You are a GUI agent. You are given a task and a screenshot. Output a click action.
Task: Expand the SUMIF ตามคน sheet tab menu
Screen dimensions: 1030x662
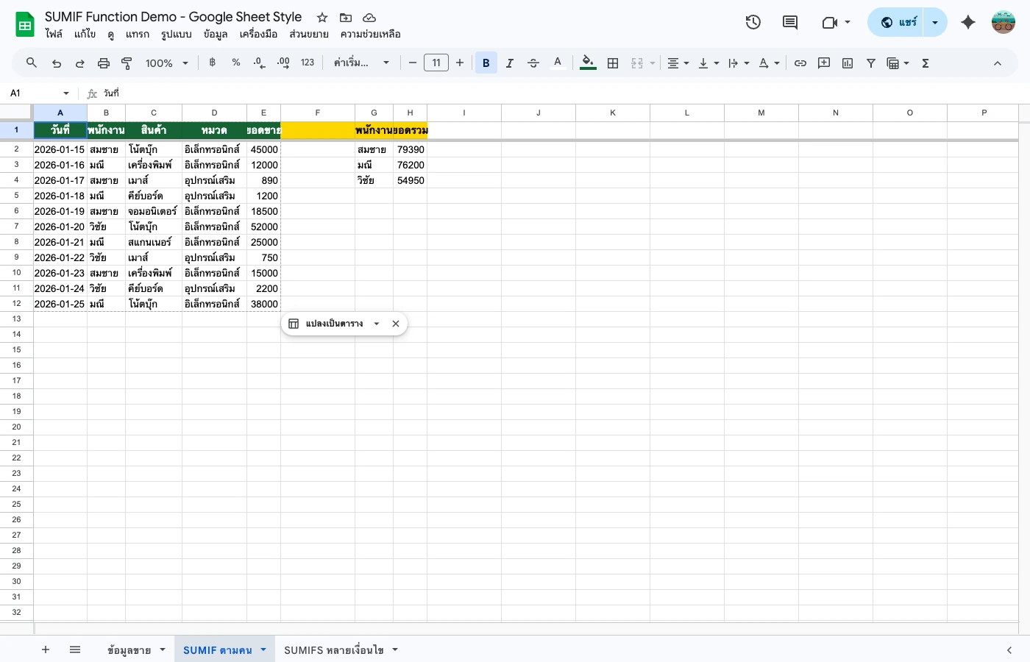pos(263,650)
